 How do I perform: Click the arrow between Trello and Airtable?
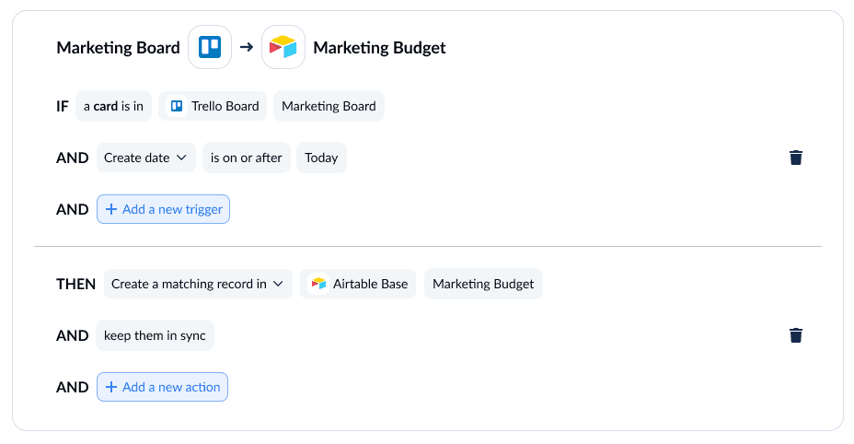click(247, 48)
